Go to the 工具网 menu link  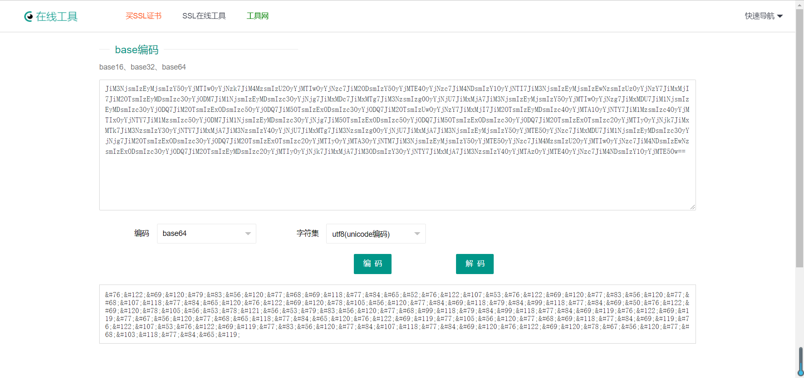(258, 16)
